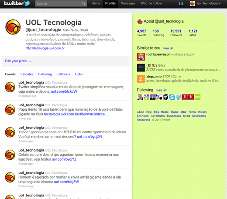
Task: Switch to the Favorites tab
Action: click(27, 74)
